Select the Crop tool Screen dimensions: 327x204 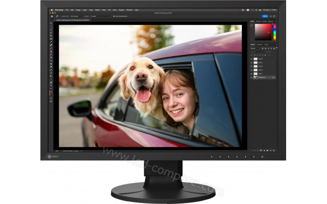51,35
